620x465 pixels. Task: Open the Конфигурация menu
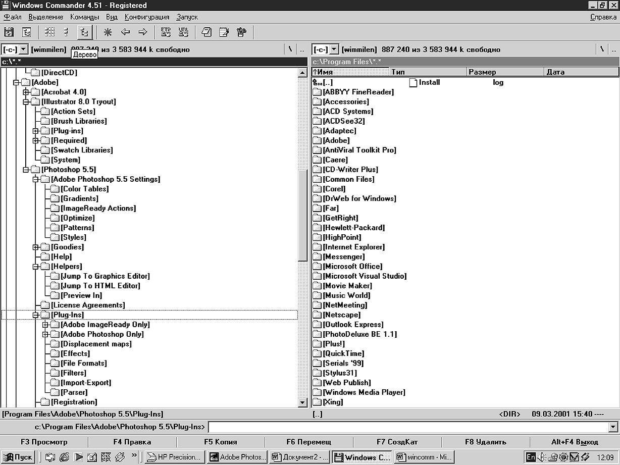(x=147, y=17)
